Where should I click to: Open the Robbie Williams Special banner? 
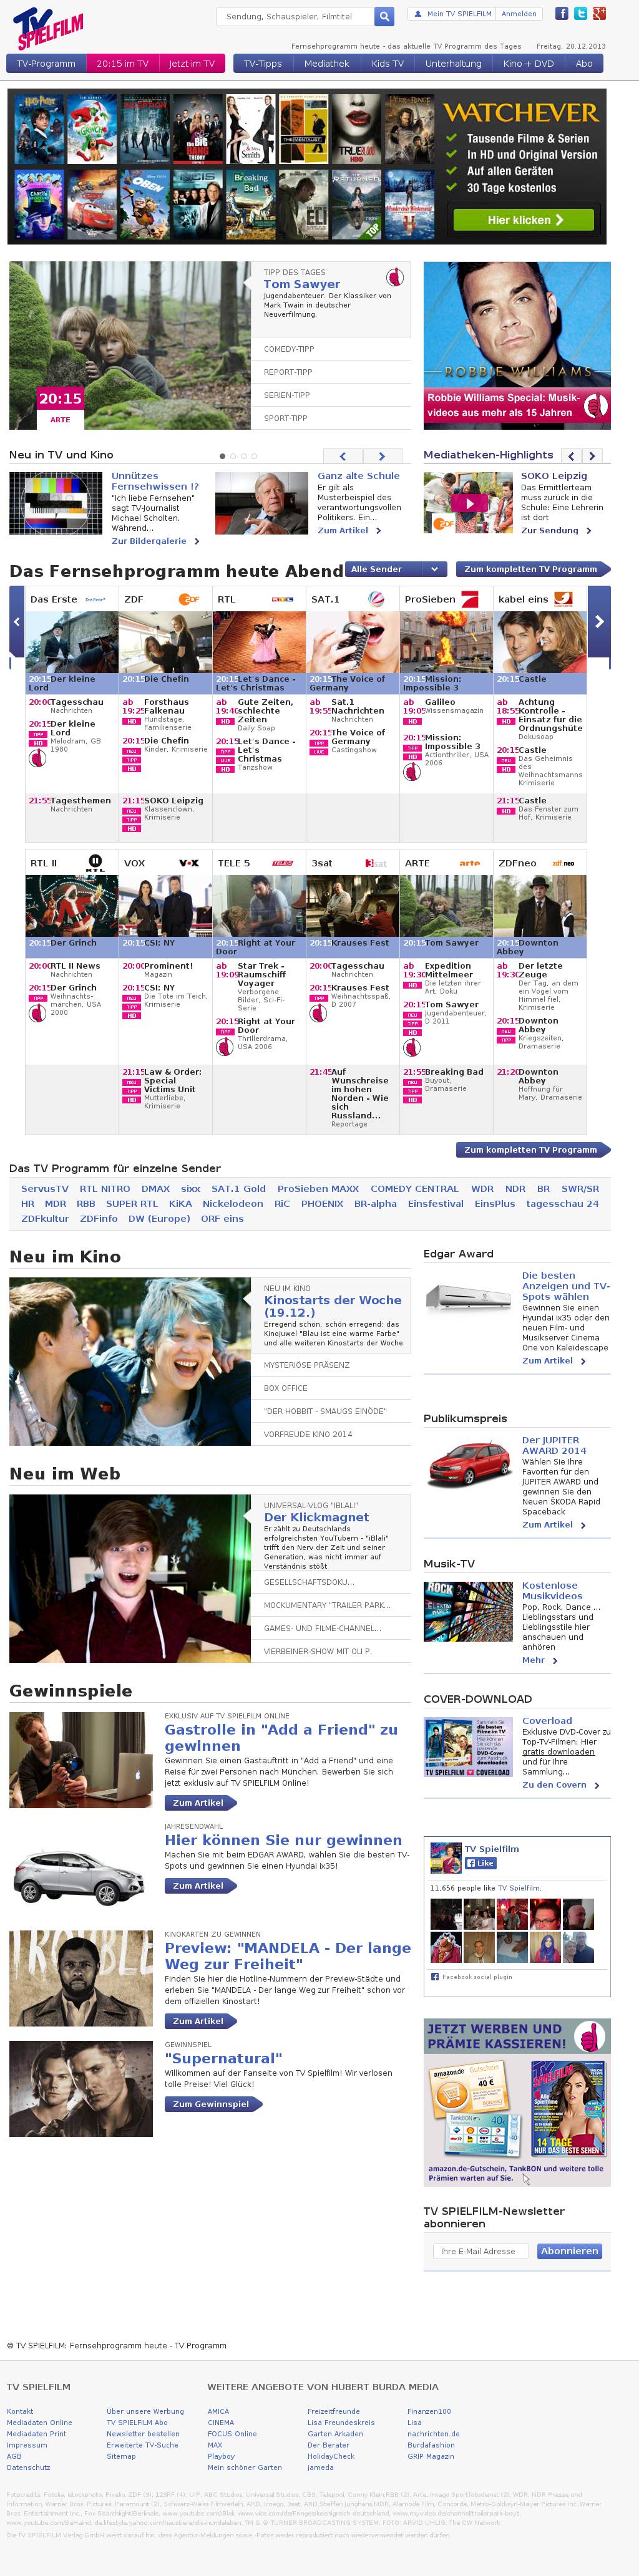(x=516, y=345)
